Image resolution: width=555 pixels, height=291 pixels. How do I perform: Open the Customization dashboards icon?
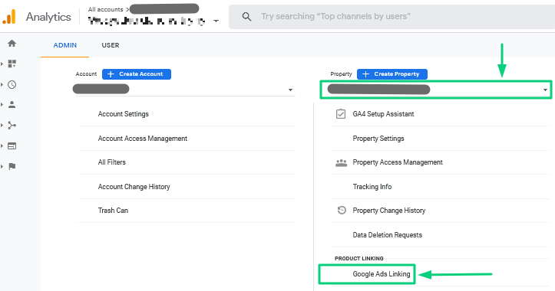pos(12,64)
